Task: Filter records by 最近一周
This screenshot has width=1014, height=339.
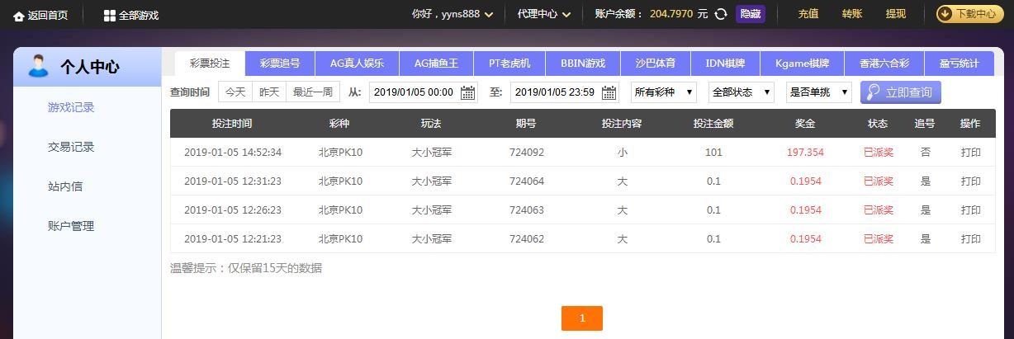Action: pyautogui.click(x=313, y=92)
